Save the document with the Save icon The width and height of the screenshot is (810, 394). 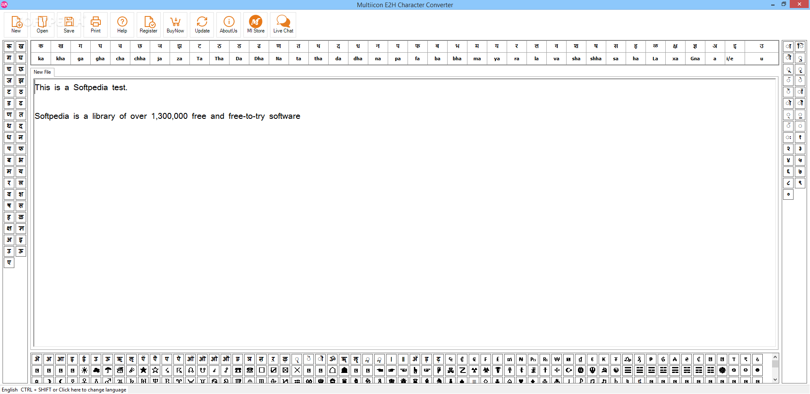click(69, 24)
